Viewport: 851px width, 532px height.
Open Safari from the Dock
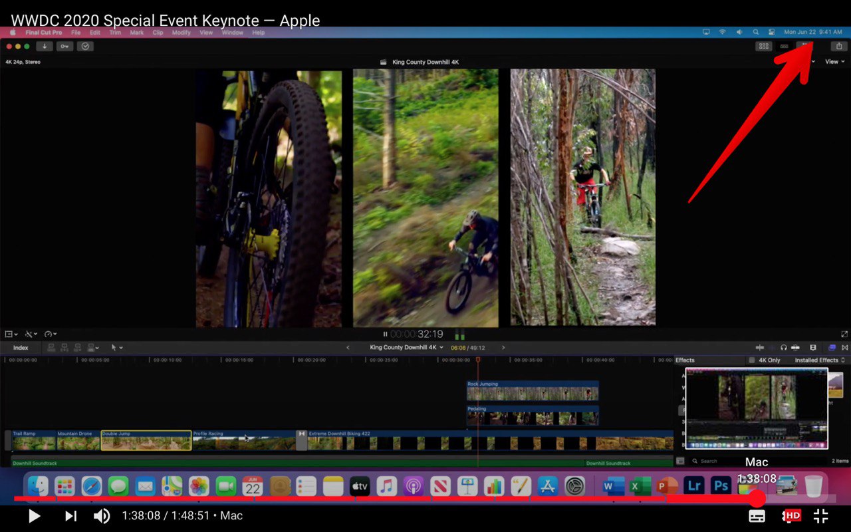(91, 486)
